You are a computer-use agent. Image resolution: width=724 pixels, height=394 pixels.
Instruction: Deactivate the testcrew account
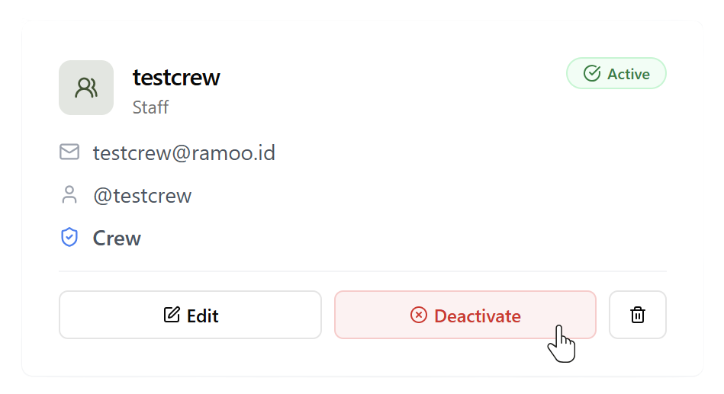tap(465, 315)
